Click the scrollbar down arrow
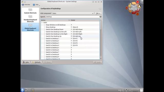The image size is (164, 92). tap(101, 59)
